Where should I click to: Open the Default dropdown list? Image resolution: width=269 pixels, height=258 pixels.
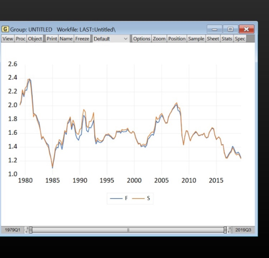(110, 39)
